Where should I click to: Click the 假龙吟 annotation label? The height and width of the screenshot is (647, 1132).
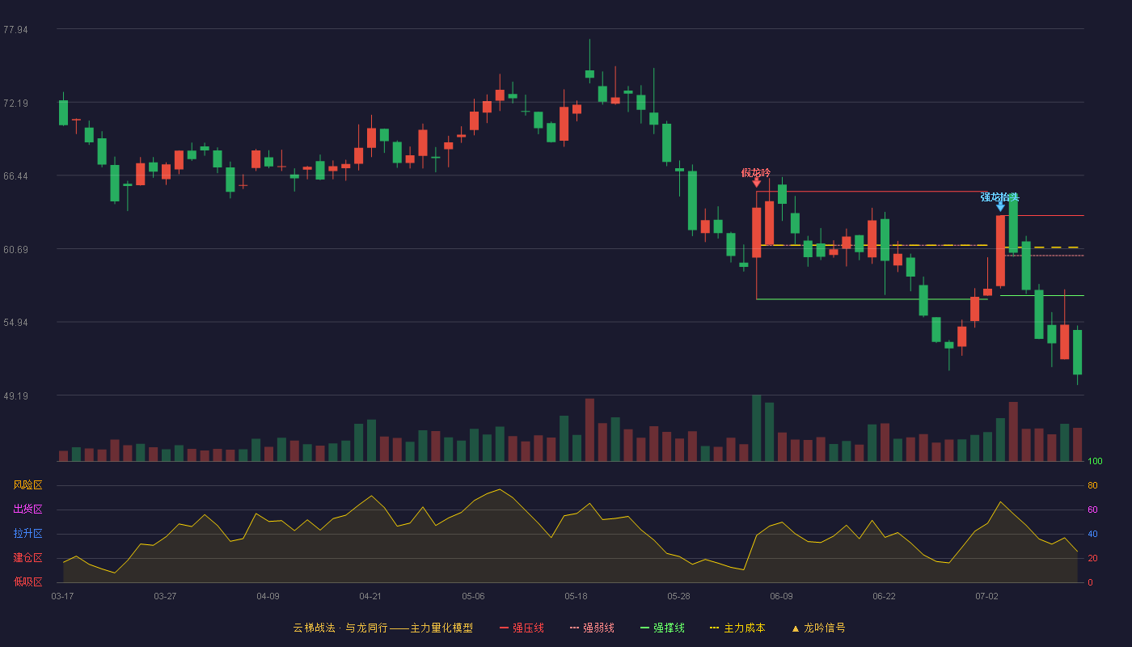click(x=756, y=172)
